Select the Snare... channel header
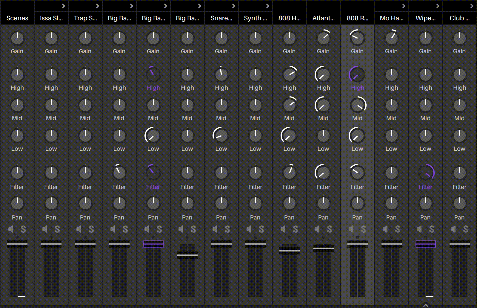This screenshot has height=308, width=477. click(x=221, y=18)
